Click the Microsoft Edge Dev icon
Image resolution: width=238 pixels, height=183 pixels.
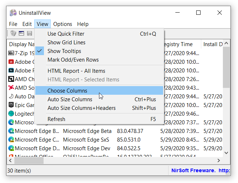(11, 148)
